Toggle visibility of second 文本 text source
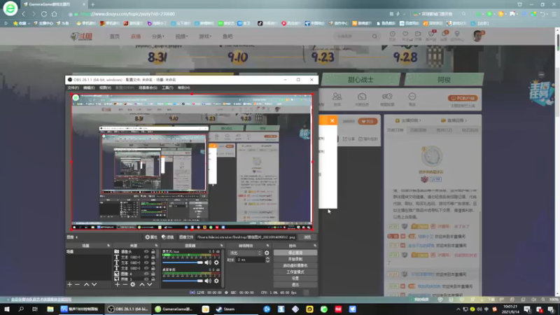The image size is (560, 315). pyautogui.click(x=146, y=262)
